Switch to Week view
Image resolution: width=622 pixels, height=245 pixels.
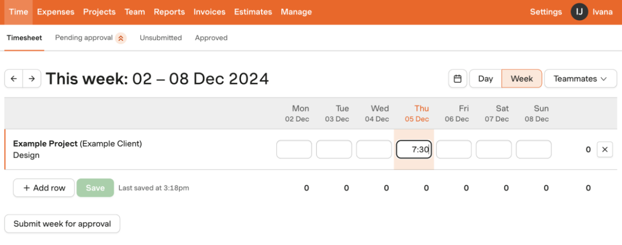pos(522,79)
